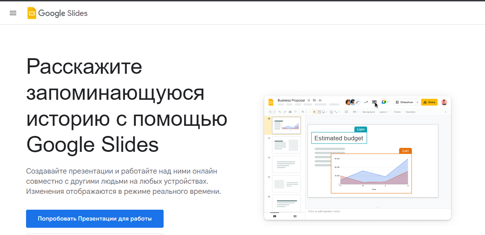Click the blue Попробовать Презентации для работы button
Screen dimensions: 485x235
[95, 219]
